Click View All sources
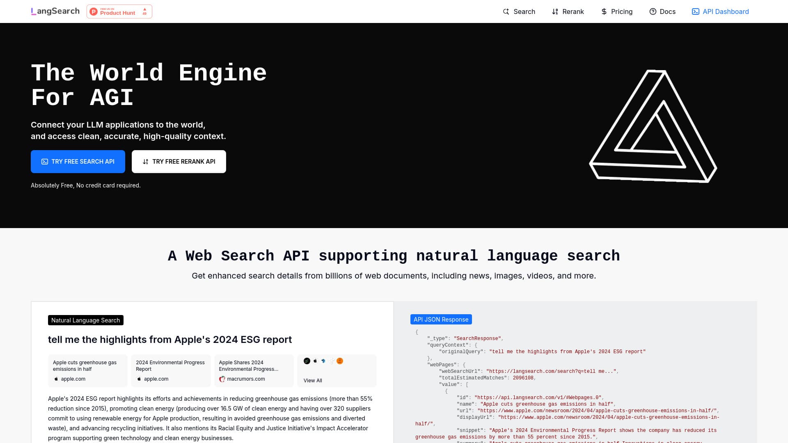Screen dimensions: 788x443 tap(312, 380)
